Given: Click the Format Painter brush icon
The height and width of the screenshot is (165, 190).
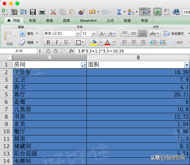Looking at the screenshot, I should pyautogui.click(x=81, y=12).
